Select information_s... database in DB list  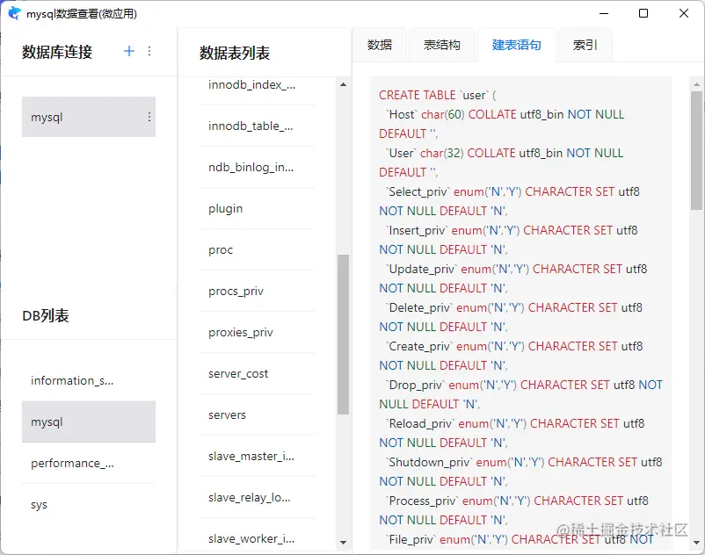pos(89,381)
